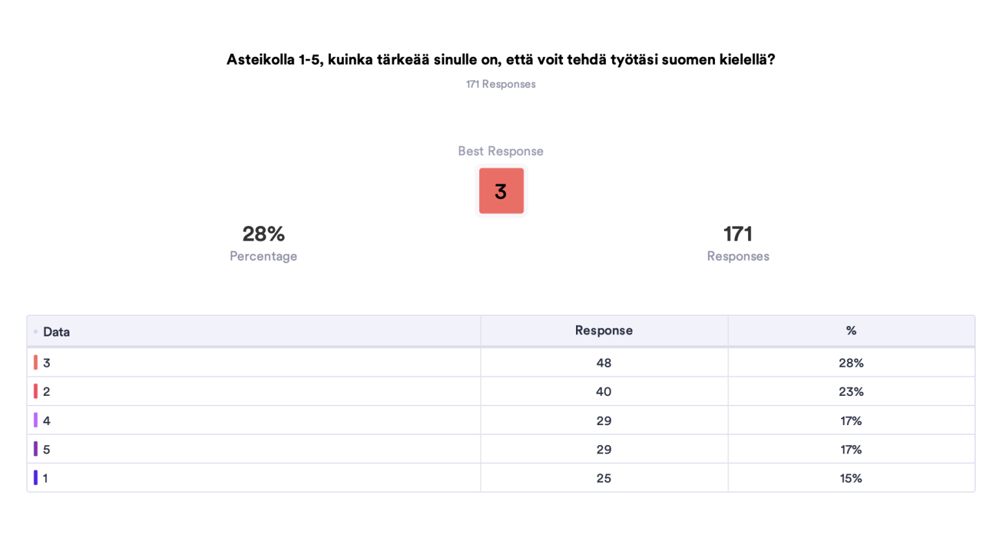Sort by the Response column header
Screen dimensions: 993x535
604,331
